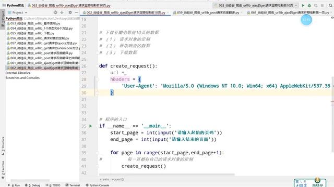Start debugging with the bug icon in toolbar
Viewport: 334px width, 187px height.
(x=309, y=5)
